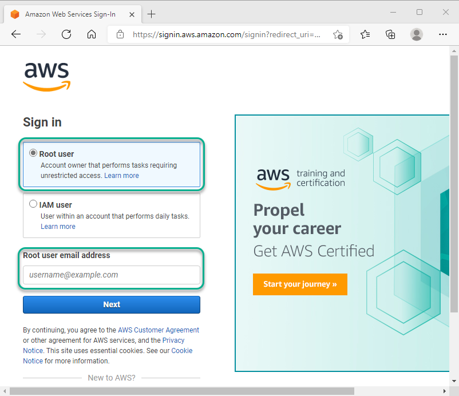This screenshot has height=396, width=459.
Task: Open the browser home page icon
Action: (x=92, y=34)
